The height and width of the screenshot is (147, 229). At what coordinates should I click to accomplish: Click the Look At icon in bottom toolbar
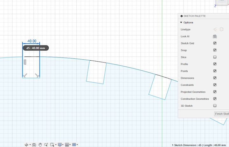(x=34, y=145)
